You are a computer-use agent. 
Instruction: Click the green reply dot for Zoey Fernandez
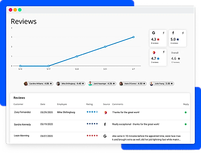186,112
